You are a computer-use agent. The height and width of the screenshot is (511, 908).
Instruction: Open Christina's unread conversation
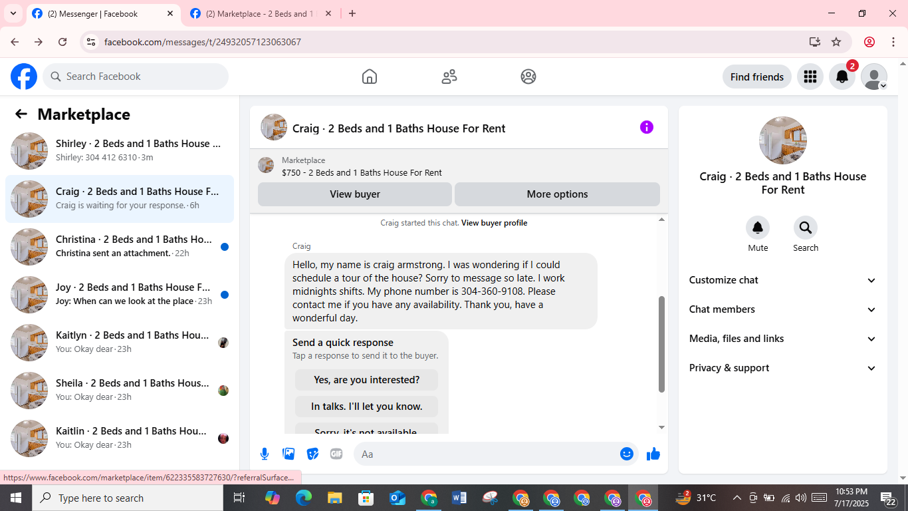pyautogui.click(x=120, y=247)
